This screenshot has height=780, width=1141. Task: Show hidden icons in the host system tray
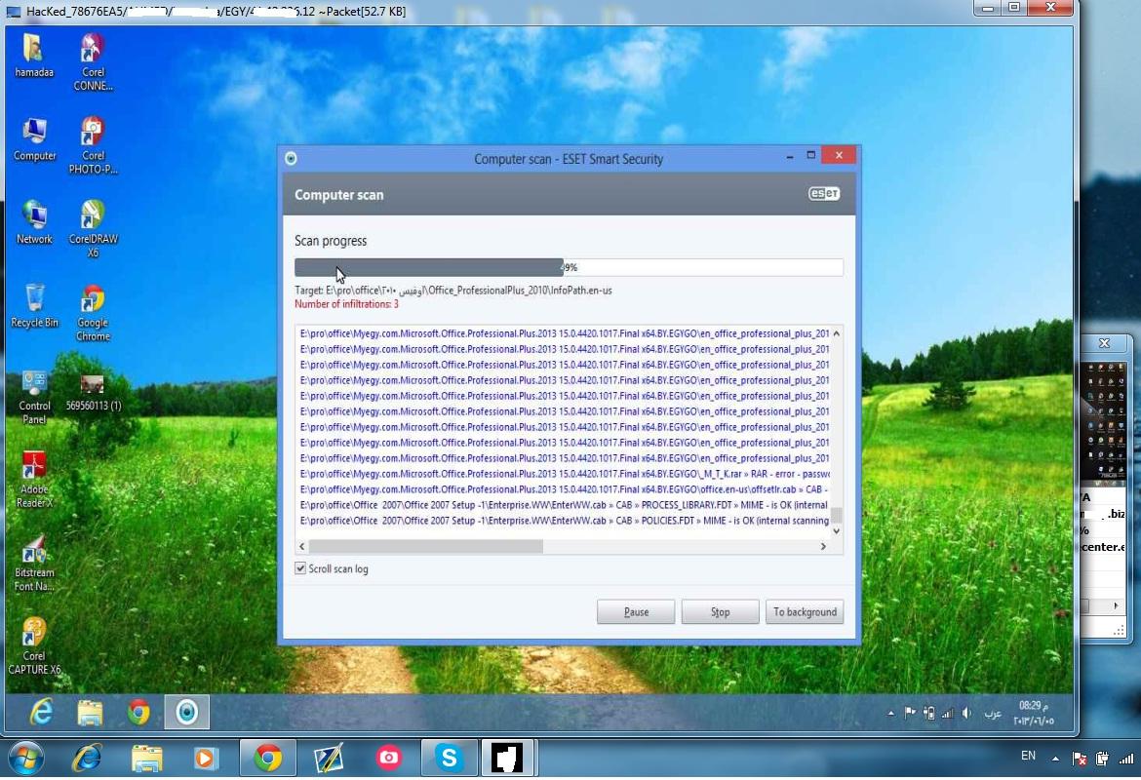(1055, 759)
